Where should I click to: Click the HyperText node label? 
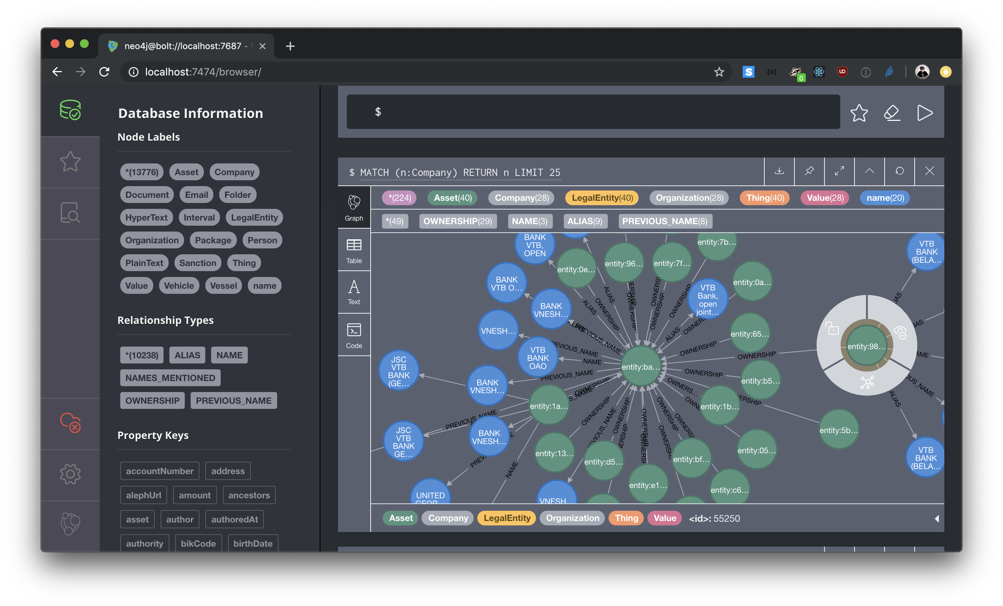(x=146, y=218)
